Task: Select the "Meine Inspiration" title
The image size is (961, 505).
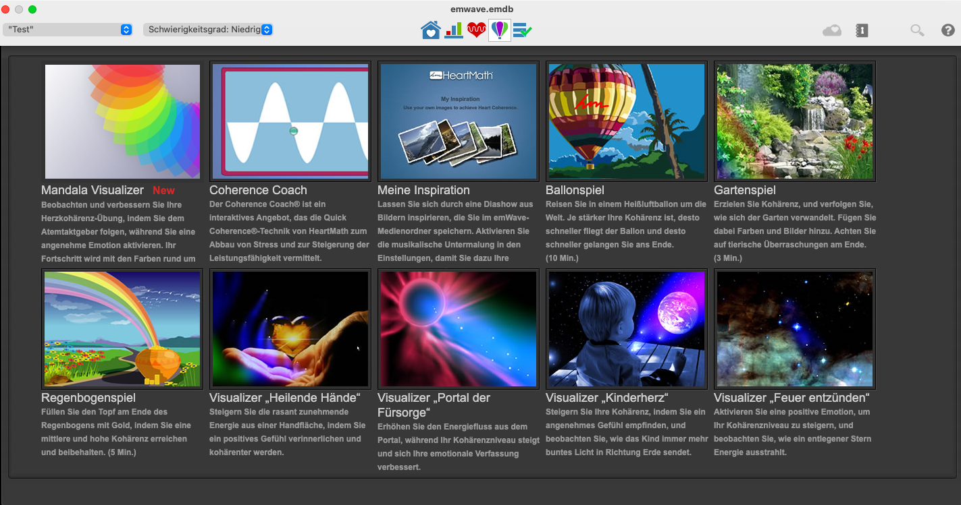Action: click(423, 190)
